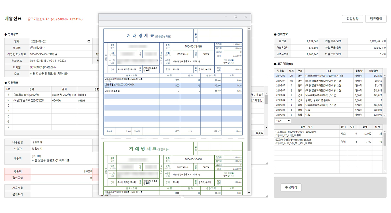Click the popup scrollbar's up arrow

(249, 29)
